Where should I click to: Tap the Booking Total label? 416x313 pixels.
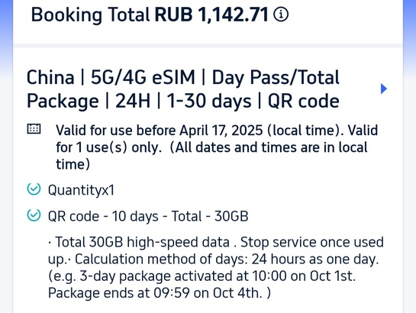pyautogui.click(x=91, y=15)
